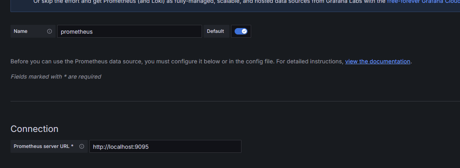Click the divider line above Connection
Viewport: 460px width, 168px height.
pos(233,101)
